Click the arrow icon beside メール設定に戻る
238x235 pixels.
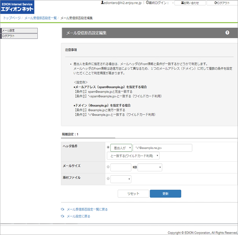click(62, 216)
